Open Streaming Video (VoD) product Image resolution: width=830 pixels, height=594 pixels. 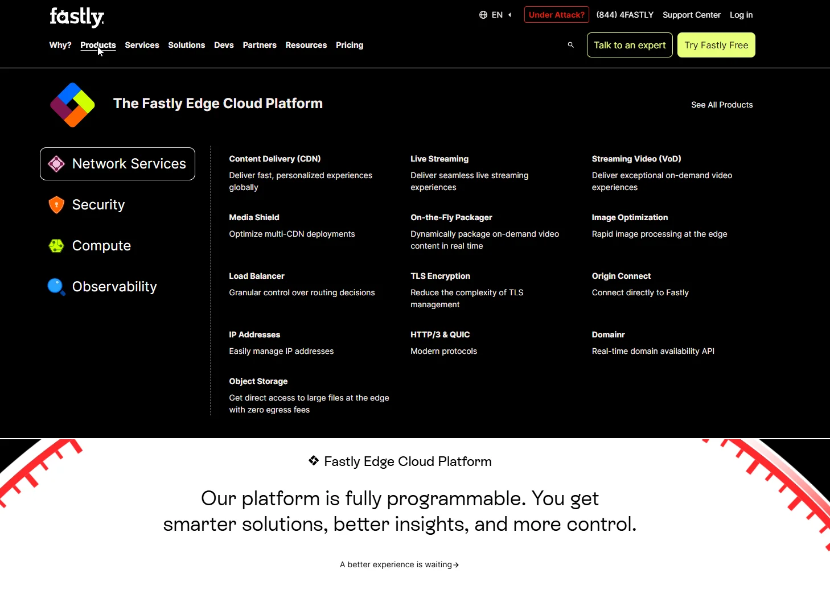[636, 159]
